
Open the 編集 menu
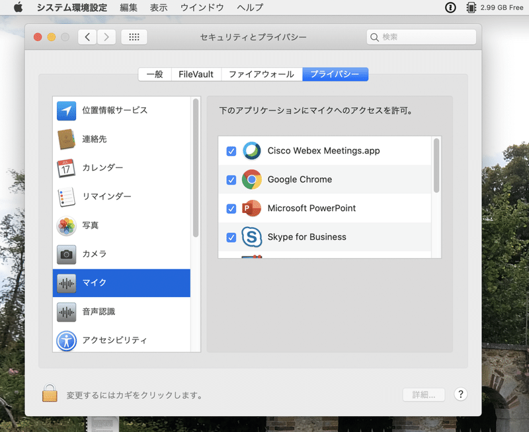pos(128,7)
